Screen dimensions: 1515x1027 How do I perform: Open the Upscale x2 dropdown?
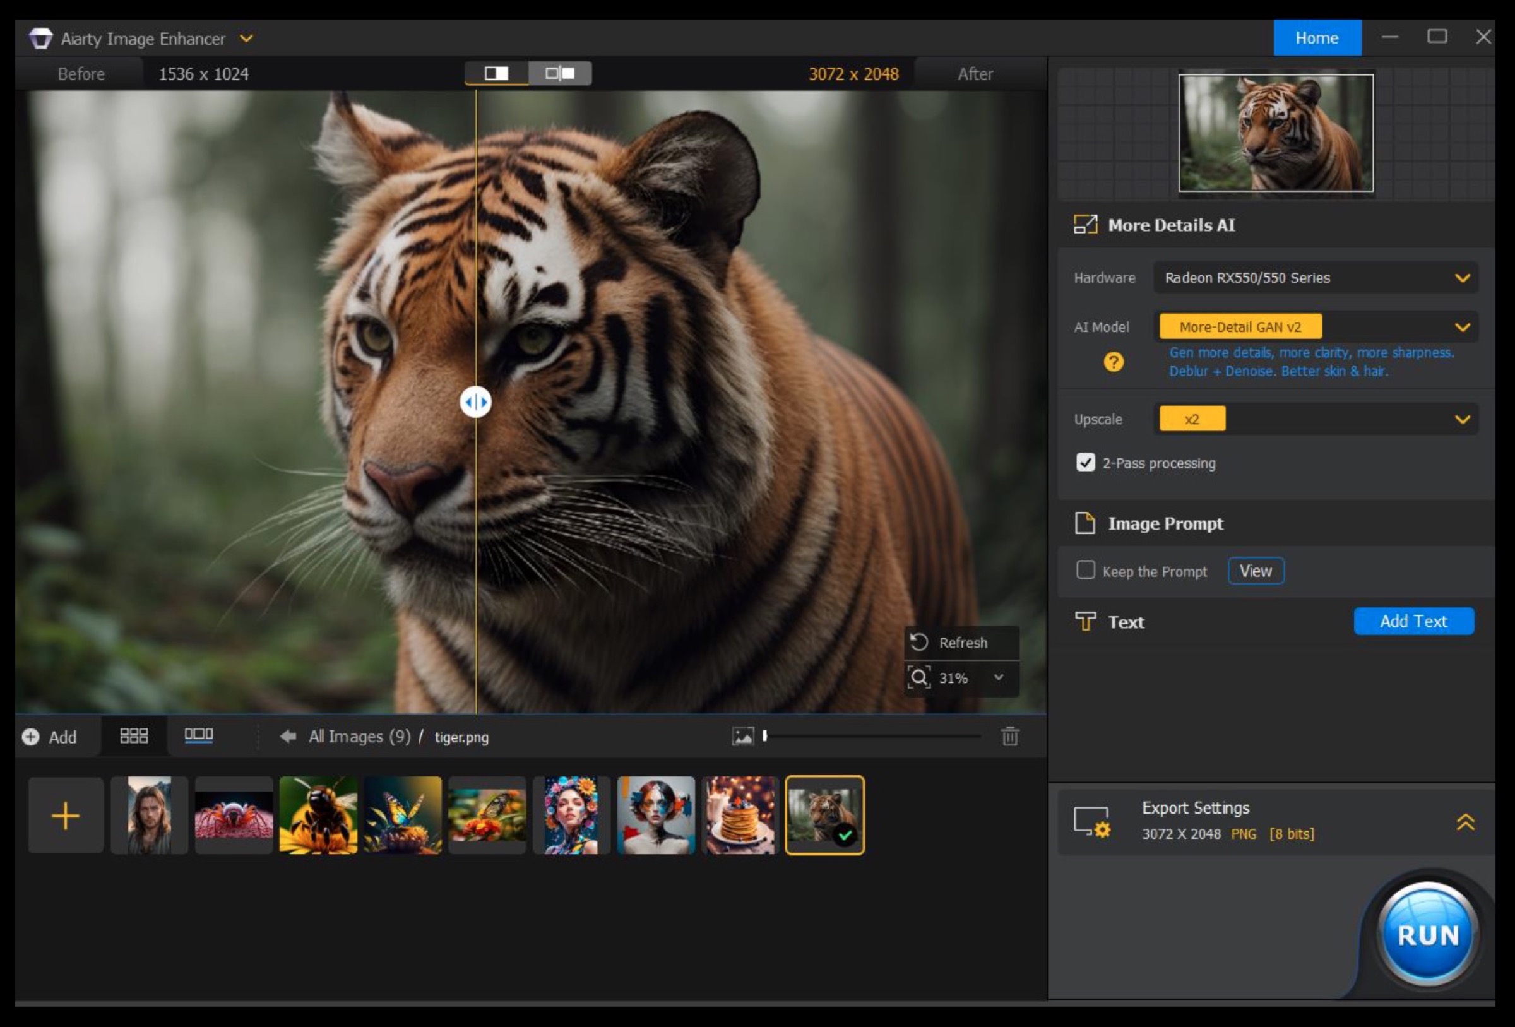1461,419
